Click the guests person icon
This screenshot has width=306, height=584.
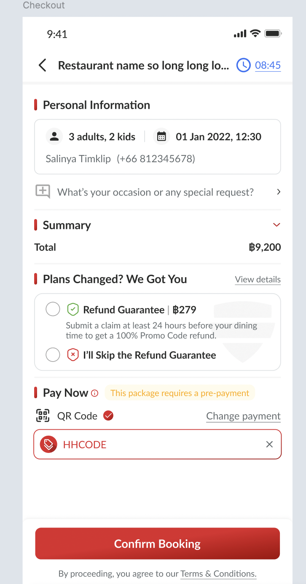[54, 137]
